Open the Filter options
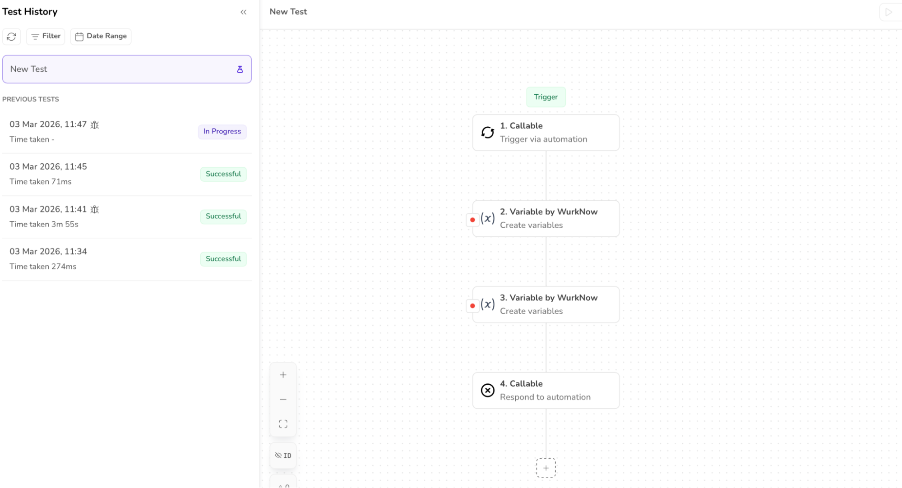 pyautogui.click(x=46, y=36)
